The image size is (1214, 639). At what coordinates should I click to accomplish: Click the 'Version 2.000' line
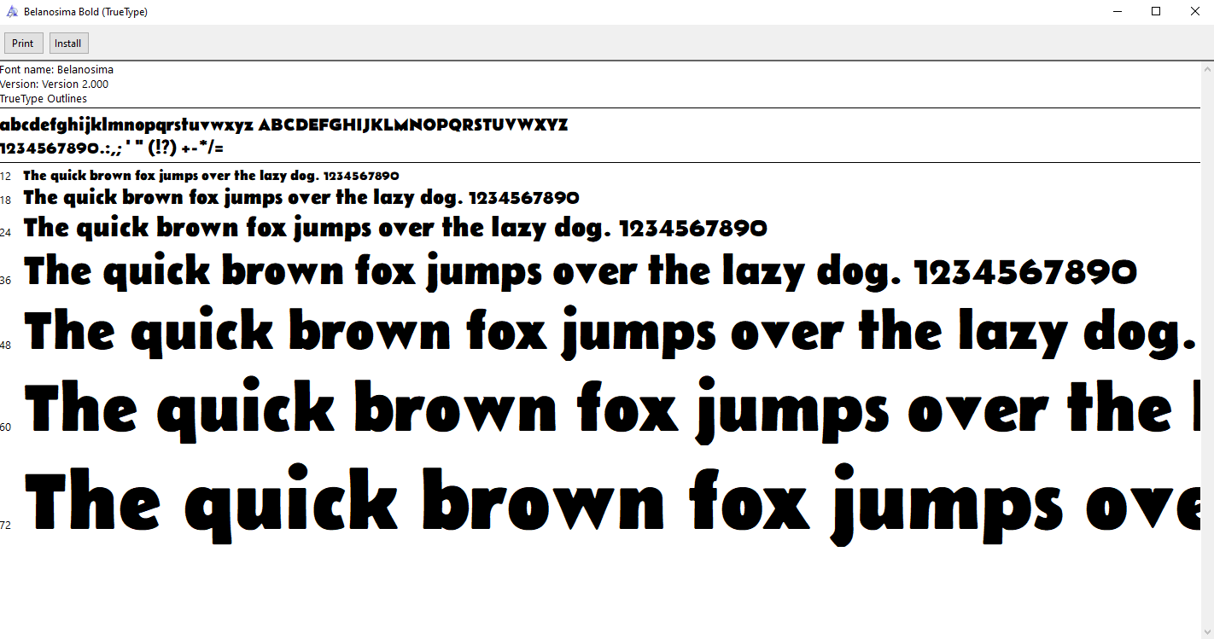(55, 84)
